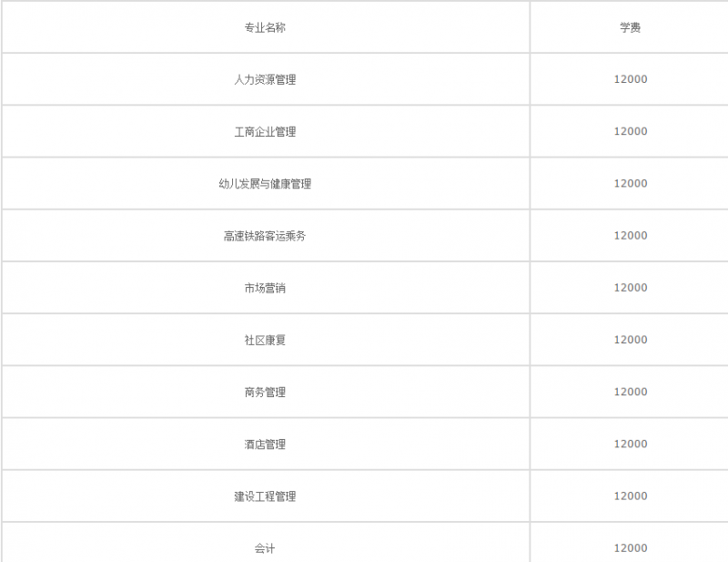Screen dimensions: 728x562
Task: Click the 酒店管理 major name
Action: [265, 444]
